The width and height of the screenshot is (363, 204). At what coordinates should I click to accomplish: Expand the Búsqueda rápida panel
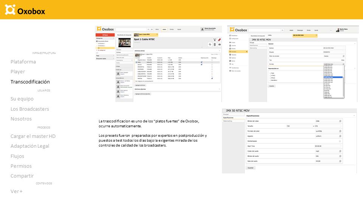pos(105,59)
